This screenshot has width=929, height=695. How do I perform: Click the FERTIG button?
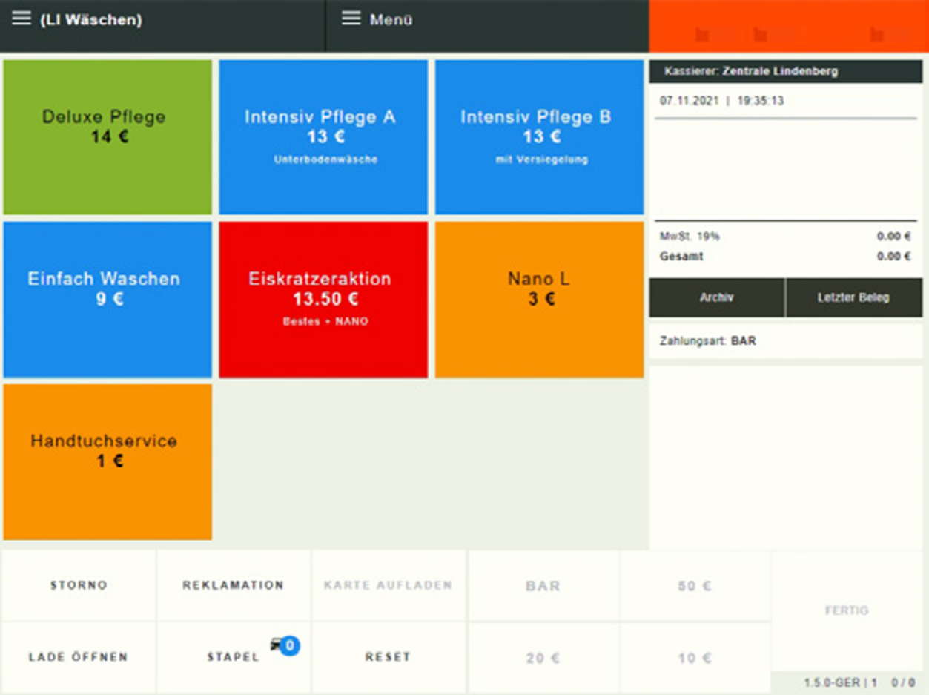click(847, 610)
